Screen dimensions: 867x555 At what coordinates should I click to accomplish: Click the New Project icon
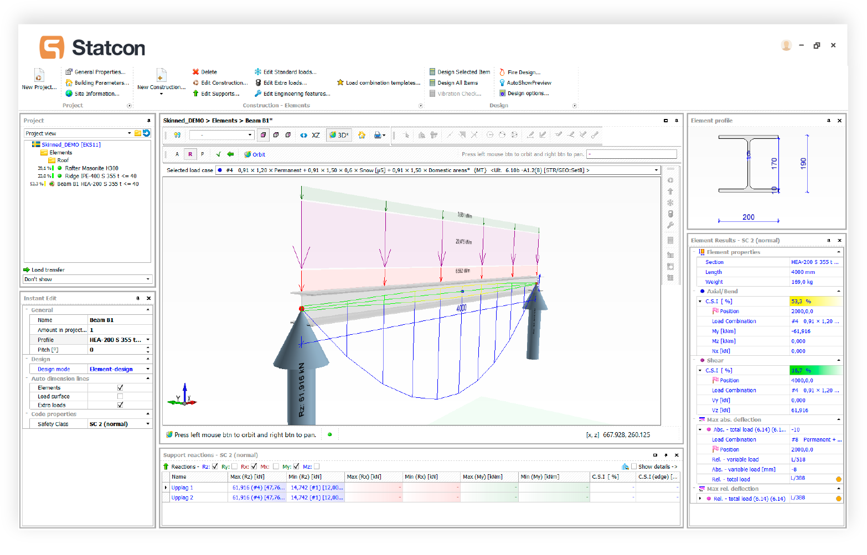pos(39,75)
